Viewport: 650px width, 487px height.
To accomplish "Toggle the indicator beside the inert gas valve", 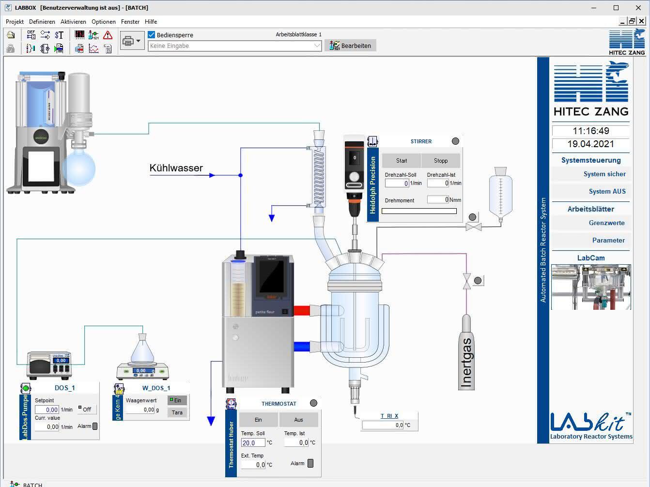I will 478,281.
